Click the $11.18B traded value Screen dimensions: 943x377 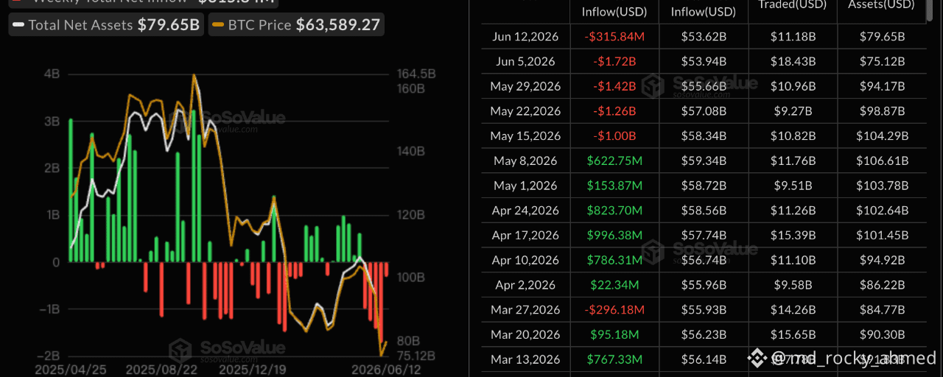coord(792,36)
